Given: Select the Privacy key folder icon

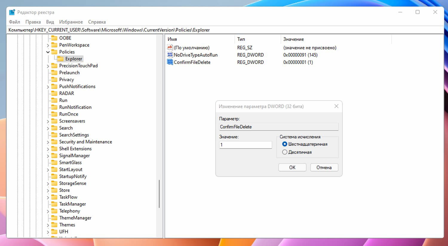Looking at the screenshot, I should point(54,79).
